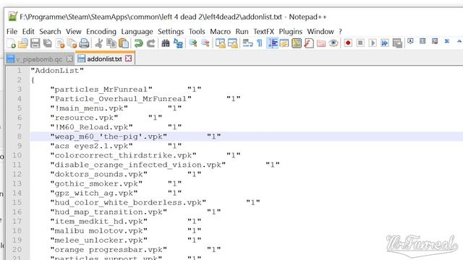Run macro multiple times icon
Viewport: 463px width, 260px height.
[x=385, y=43]
